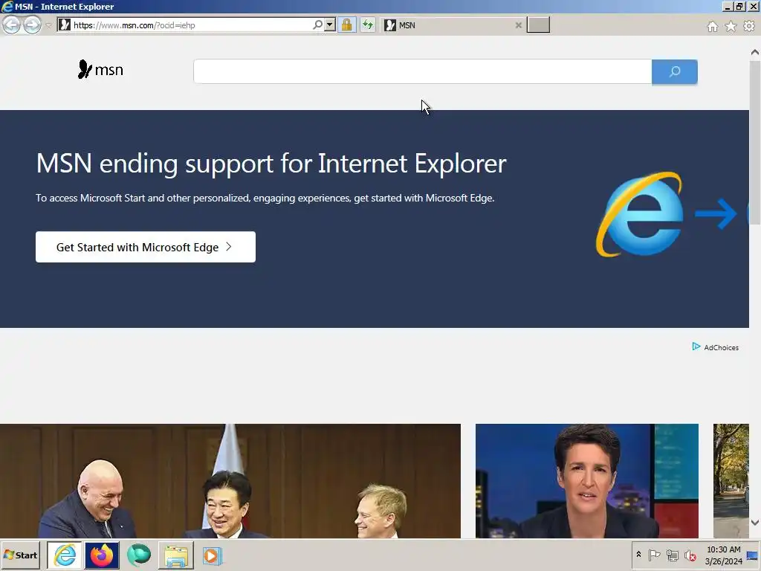
Task: Open a new blank tab
Action: tap(538, 25)
